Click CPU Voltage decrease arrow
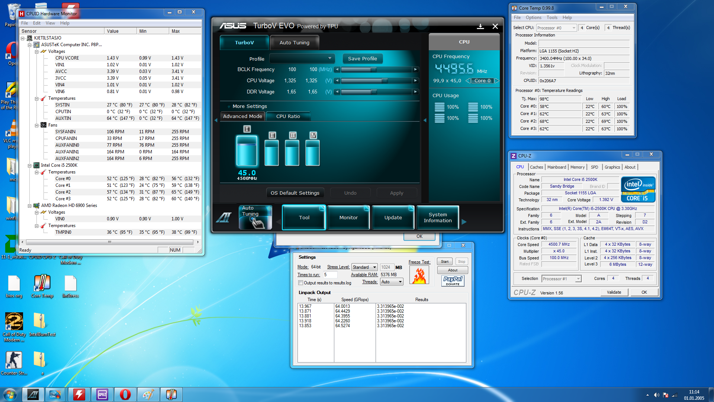 click(x=337, y=80)
